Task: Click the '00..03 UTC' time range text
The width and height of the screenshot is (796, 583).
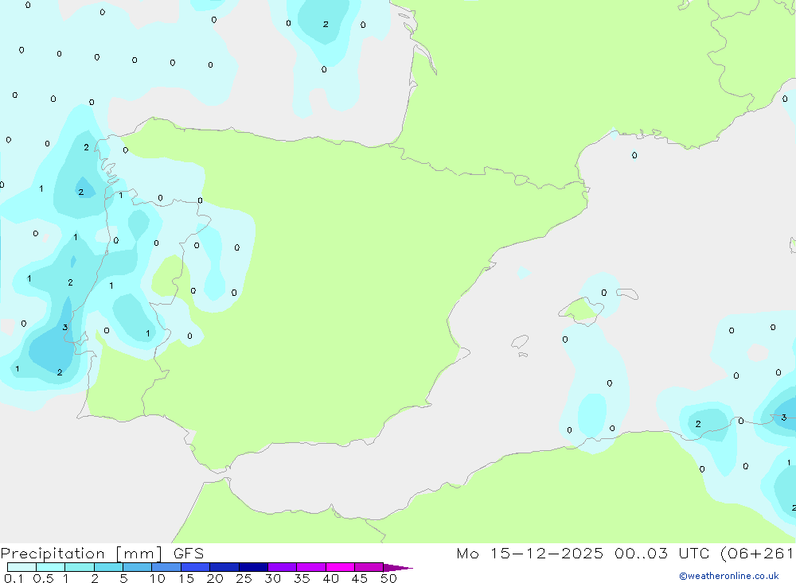Action: coord(661,553)
